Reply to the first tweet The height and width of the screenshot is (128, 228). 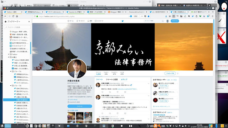[x=102, y=92]
